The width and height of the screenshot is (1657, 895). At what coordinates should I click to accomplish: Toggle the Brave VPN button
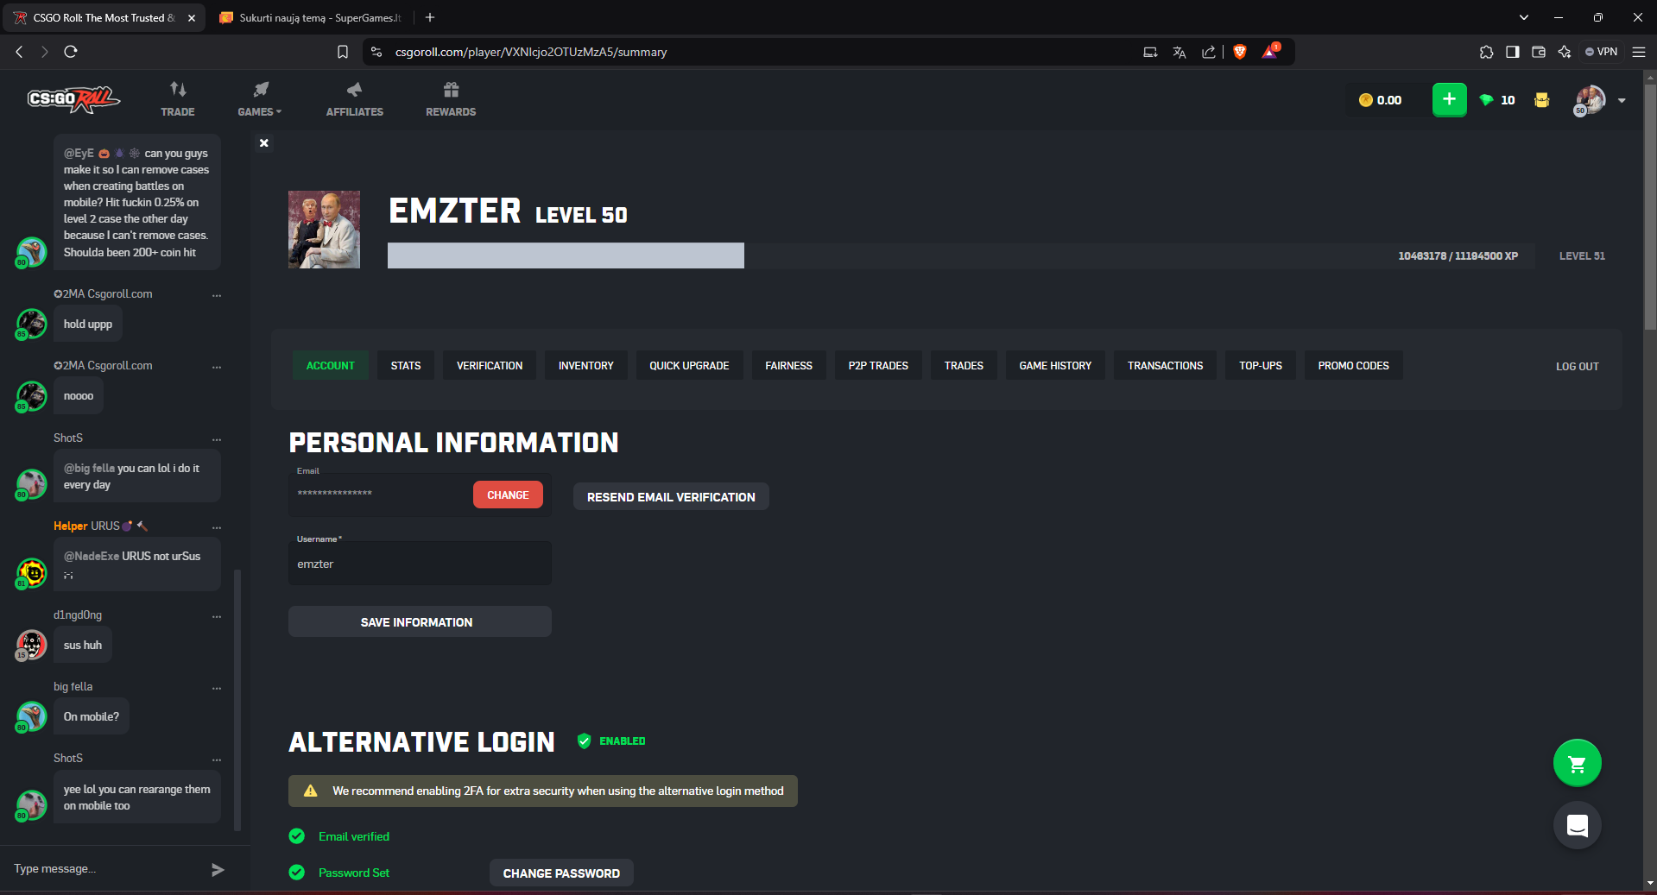pos(1602,52)
